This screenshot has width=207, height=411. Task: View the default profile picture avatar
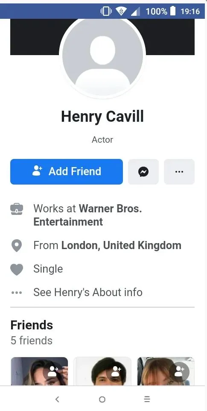[102, 57]
